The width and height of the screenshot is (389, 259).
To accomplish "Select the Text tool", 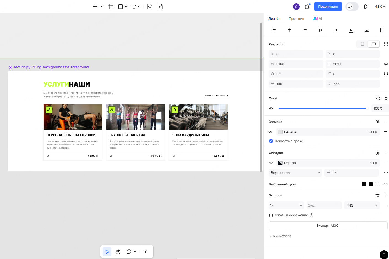I will coord(134,6).
